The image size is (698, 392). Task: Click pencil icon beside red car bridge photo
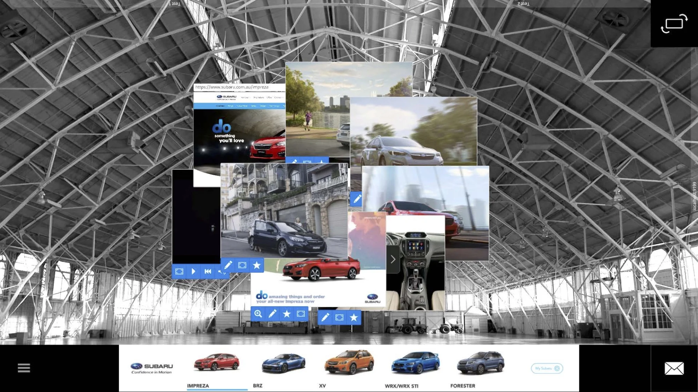click(357, 199)
